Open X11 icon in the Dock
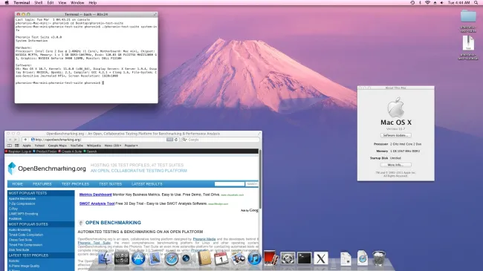Image resolution: width=483 pixels, height=271 pixels. tap(321, 258)
